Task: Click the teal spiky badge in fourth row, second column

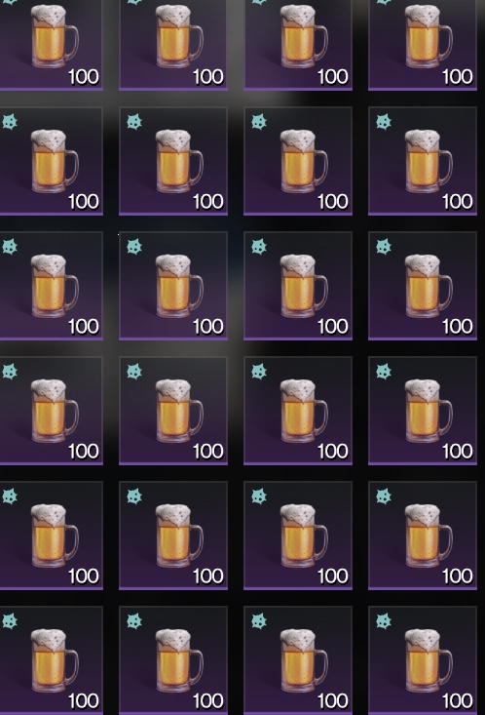Action: [134, 372]
